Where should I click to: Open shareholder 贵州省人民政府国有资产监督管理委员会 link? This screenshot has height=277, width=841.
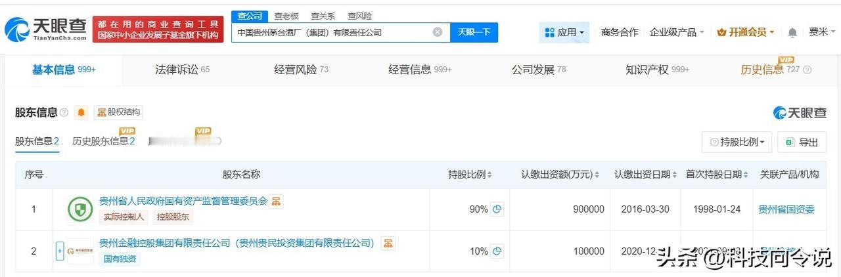tap(183, 201)
